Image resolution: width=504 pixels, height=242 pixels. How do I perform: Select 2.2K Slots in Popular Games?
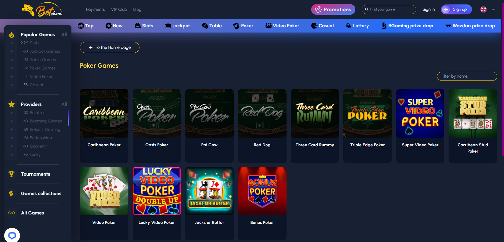[30, 43]
